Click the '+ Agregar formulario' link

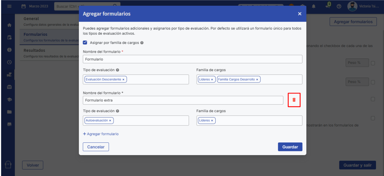tap(101, 134)
